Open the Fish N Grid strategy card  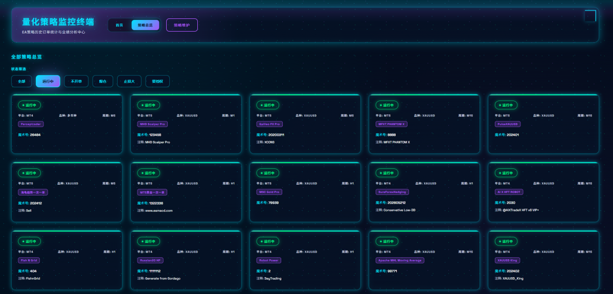67,260
